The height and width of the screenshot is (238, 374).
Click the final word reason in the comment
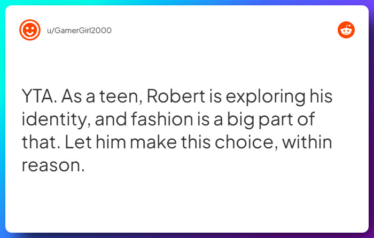pyautogui.click(x=53, y=165)
